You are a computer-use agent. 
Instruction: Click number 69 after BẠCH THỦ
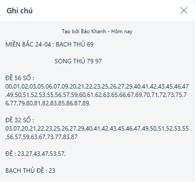click(90, 44)
